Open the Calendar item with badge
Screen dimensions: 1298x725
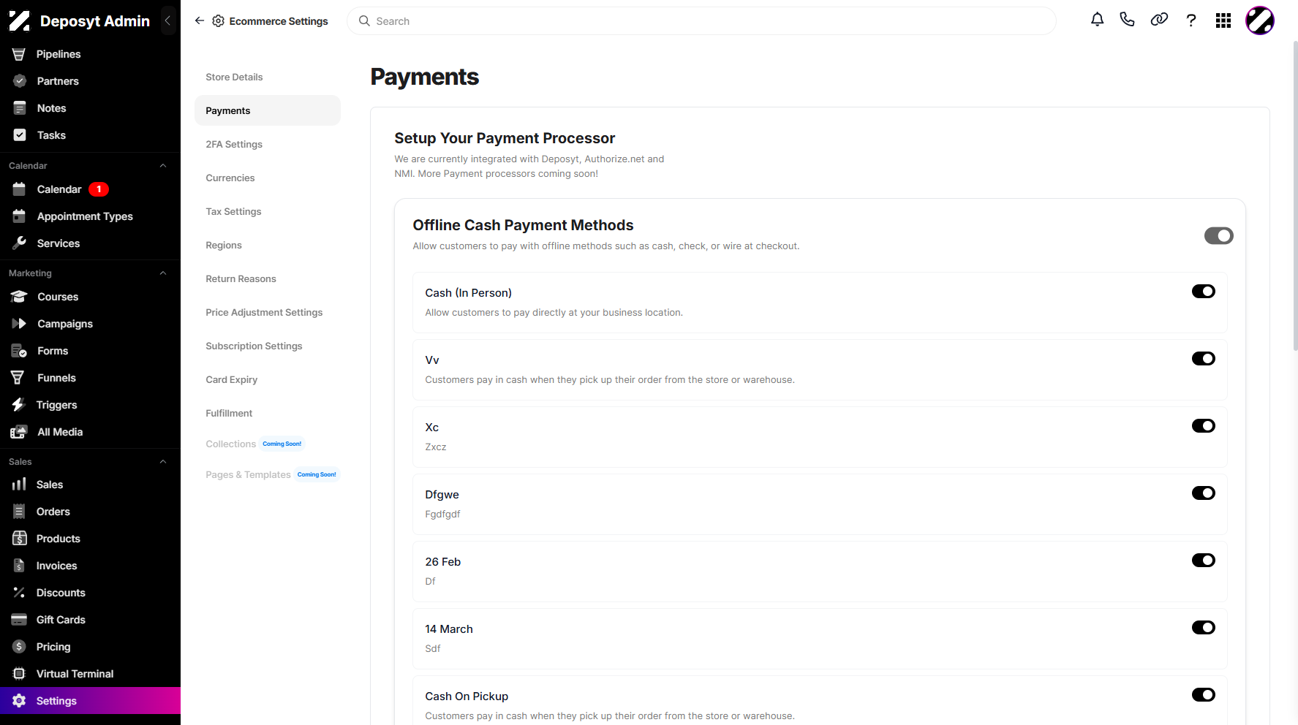[90, 189]
